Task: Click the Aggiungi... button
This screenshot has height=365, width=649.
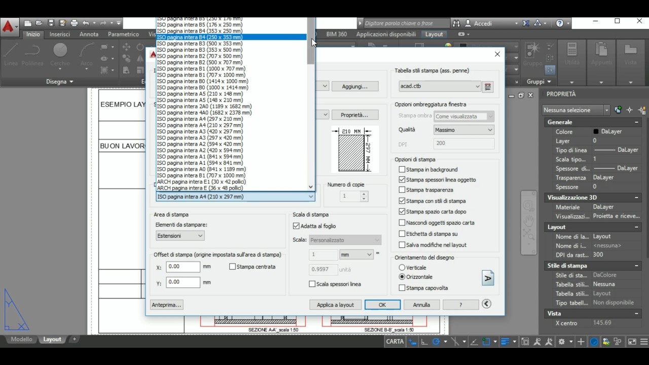Action: point(354,87)
